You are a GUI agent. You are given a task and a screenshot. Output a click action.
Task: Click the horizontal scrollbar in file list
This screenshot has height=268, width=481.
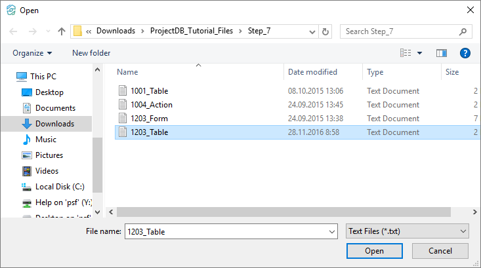(282, 212)
